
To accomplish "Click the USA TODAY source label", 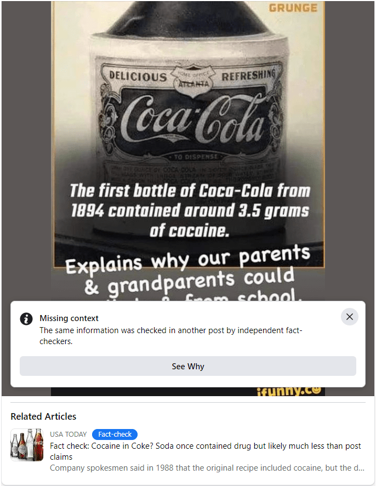I will pyautogui.click(x=68, y=434).
